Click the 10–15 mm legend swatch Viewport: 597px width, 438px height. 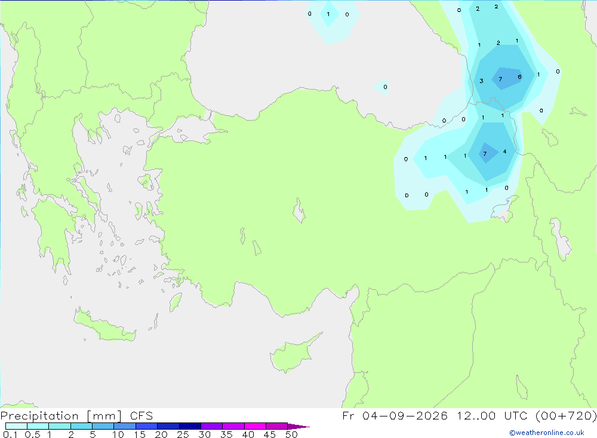[125, 426]
